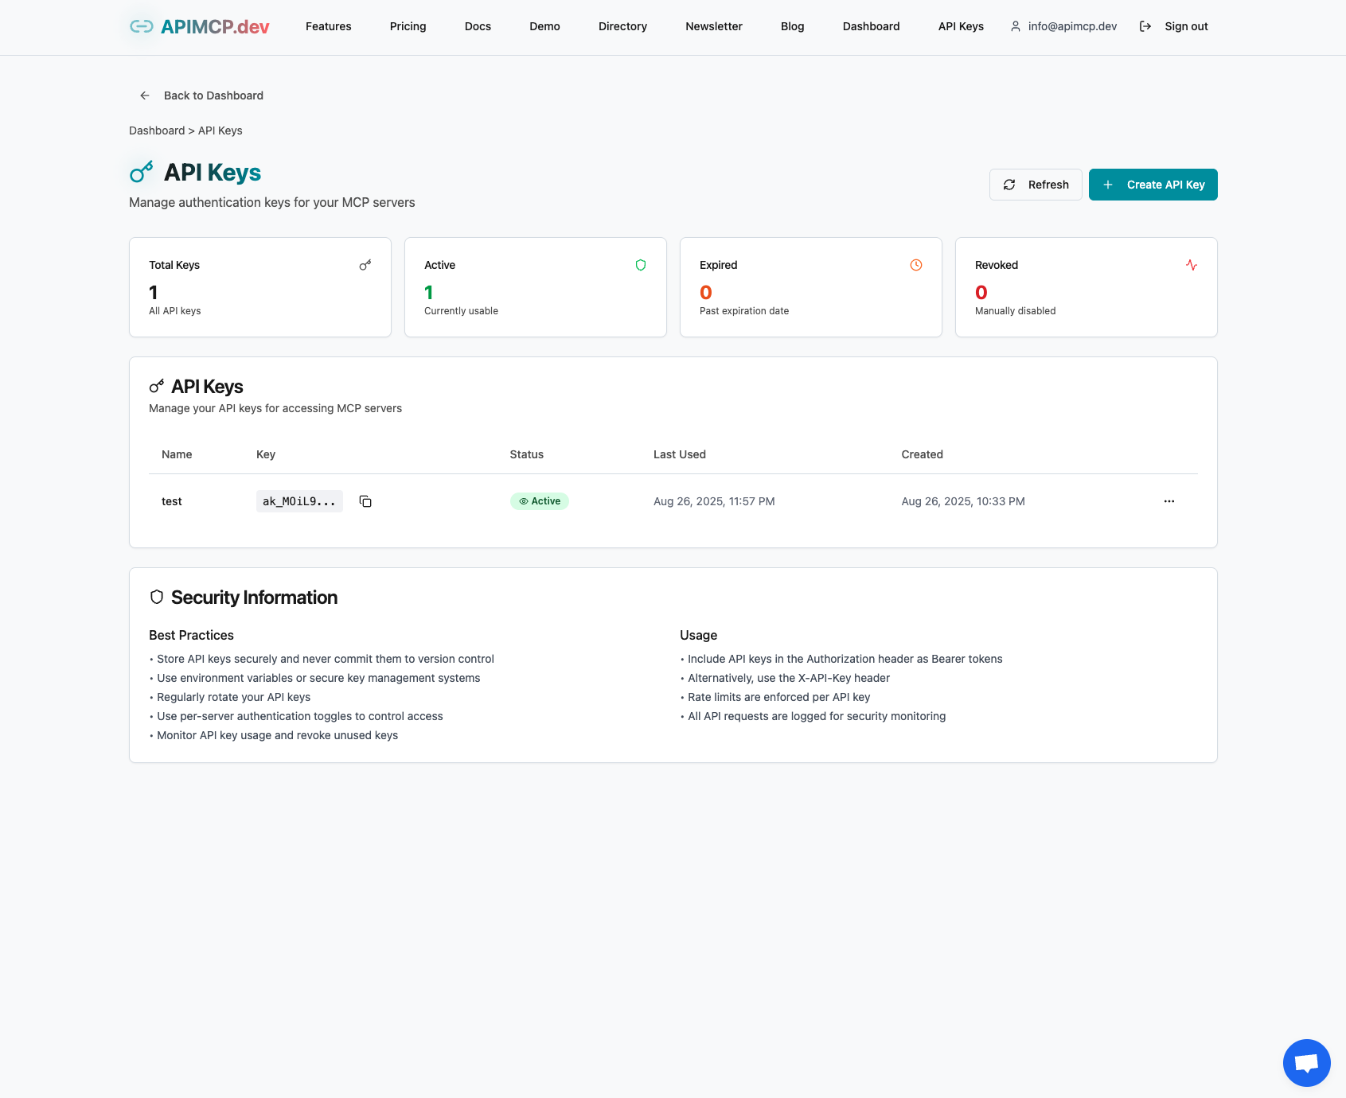The height and width of the screenshot is (1098, 1346).
Task: Open the Directory navigation link
Action: 622,26
